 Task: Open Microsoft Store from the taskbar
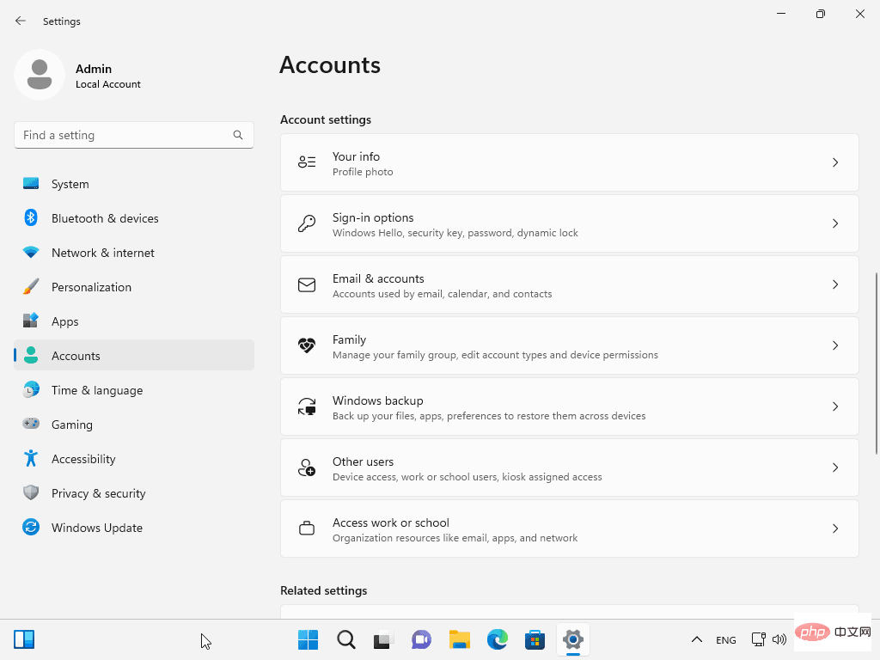535,639
